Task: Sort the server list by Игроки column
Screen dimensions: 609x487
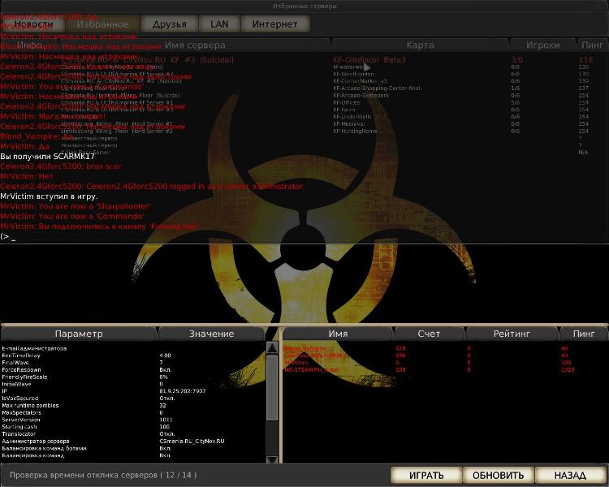Action: pos(542,45)
